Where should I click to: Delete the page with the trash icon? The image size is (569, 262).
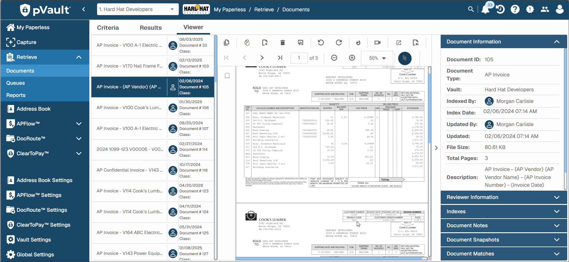click(282, 43)
